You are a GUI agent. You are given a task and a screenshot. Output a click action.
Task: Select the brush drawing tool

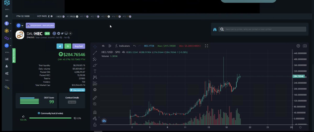(x=95, y=65)
